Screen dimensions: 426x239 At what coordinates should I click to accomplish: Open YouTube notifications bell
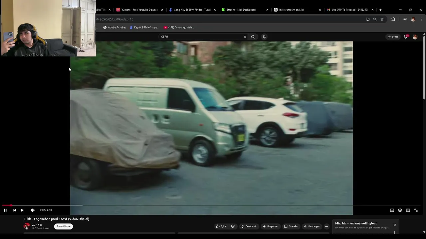pyautogui.click(x=405, y=37)
